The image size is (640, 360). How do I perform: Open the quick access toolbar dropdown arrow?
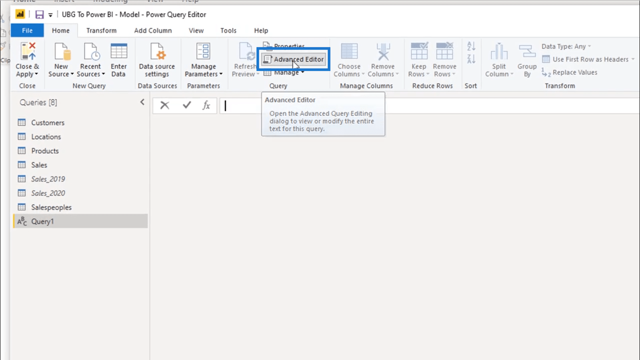[x=50, y=15]
